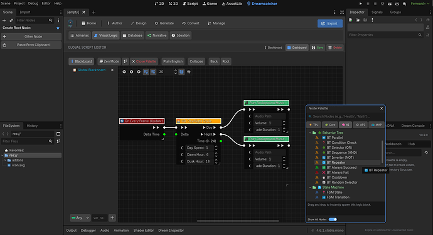Open the Project menu
Screen dimensions: 433x235
[x=19, y=3]
